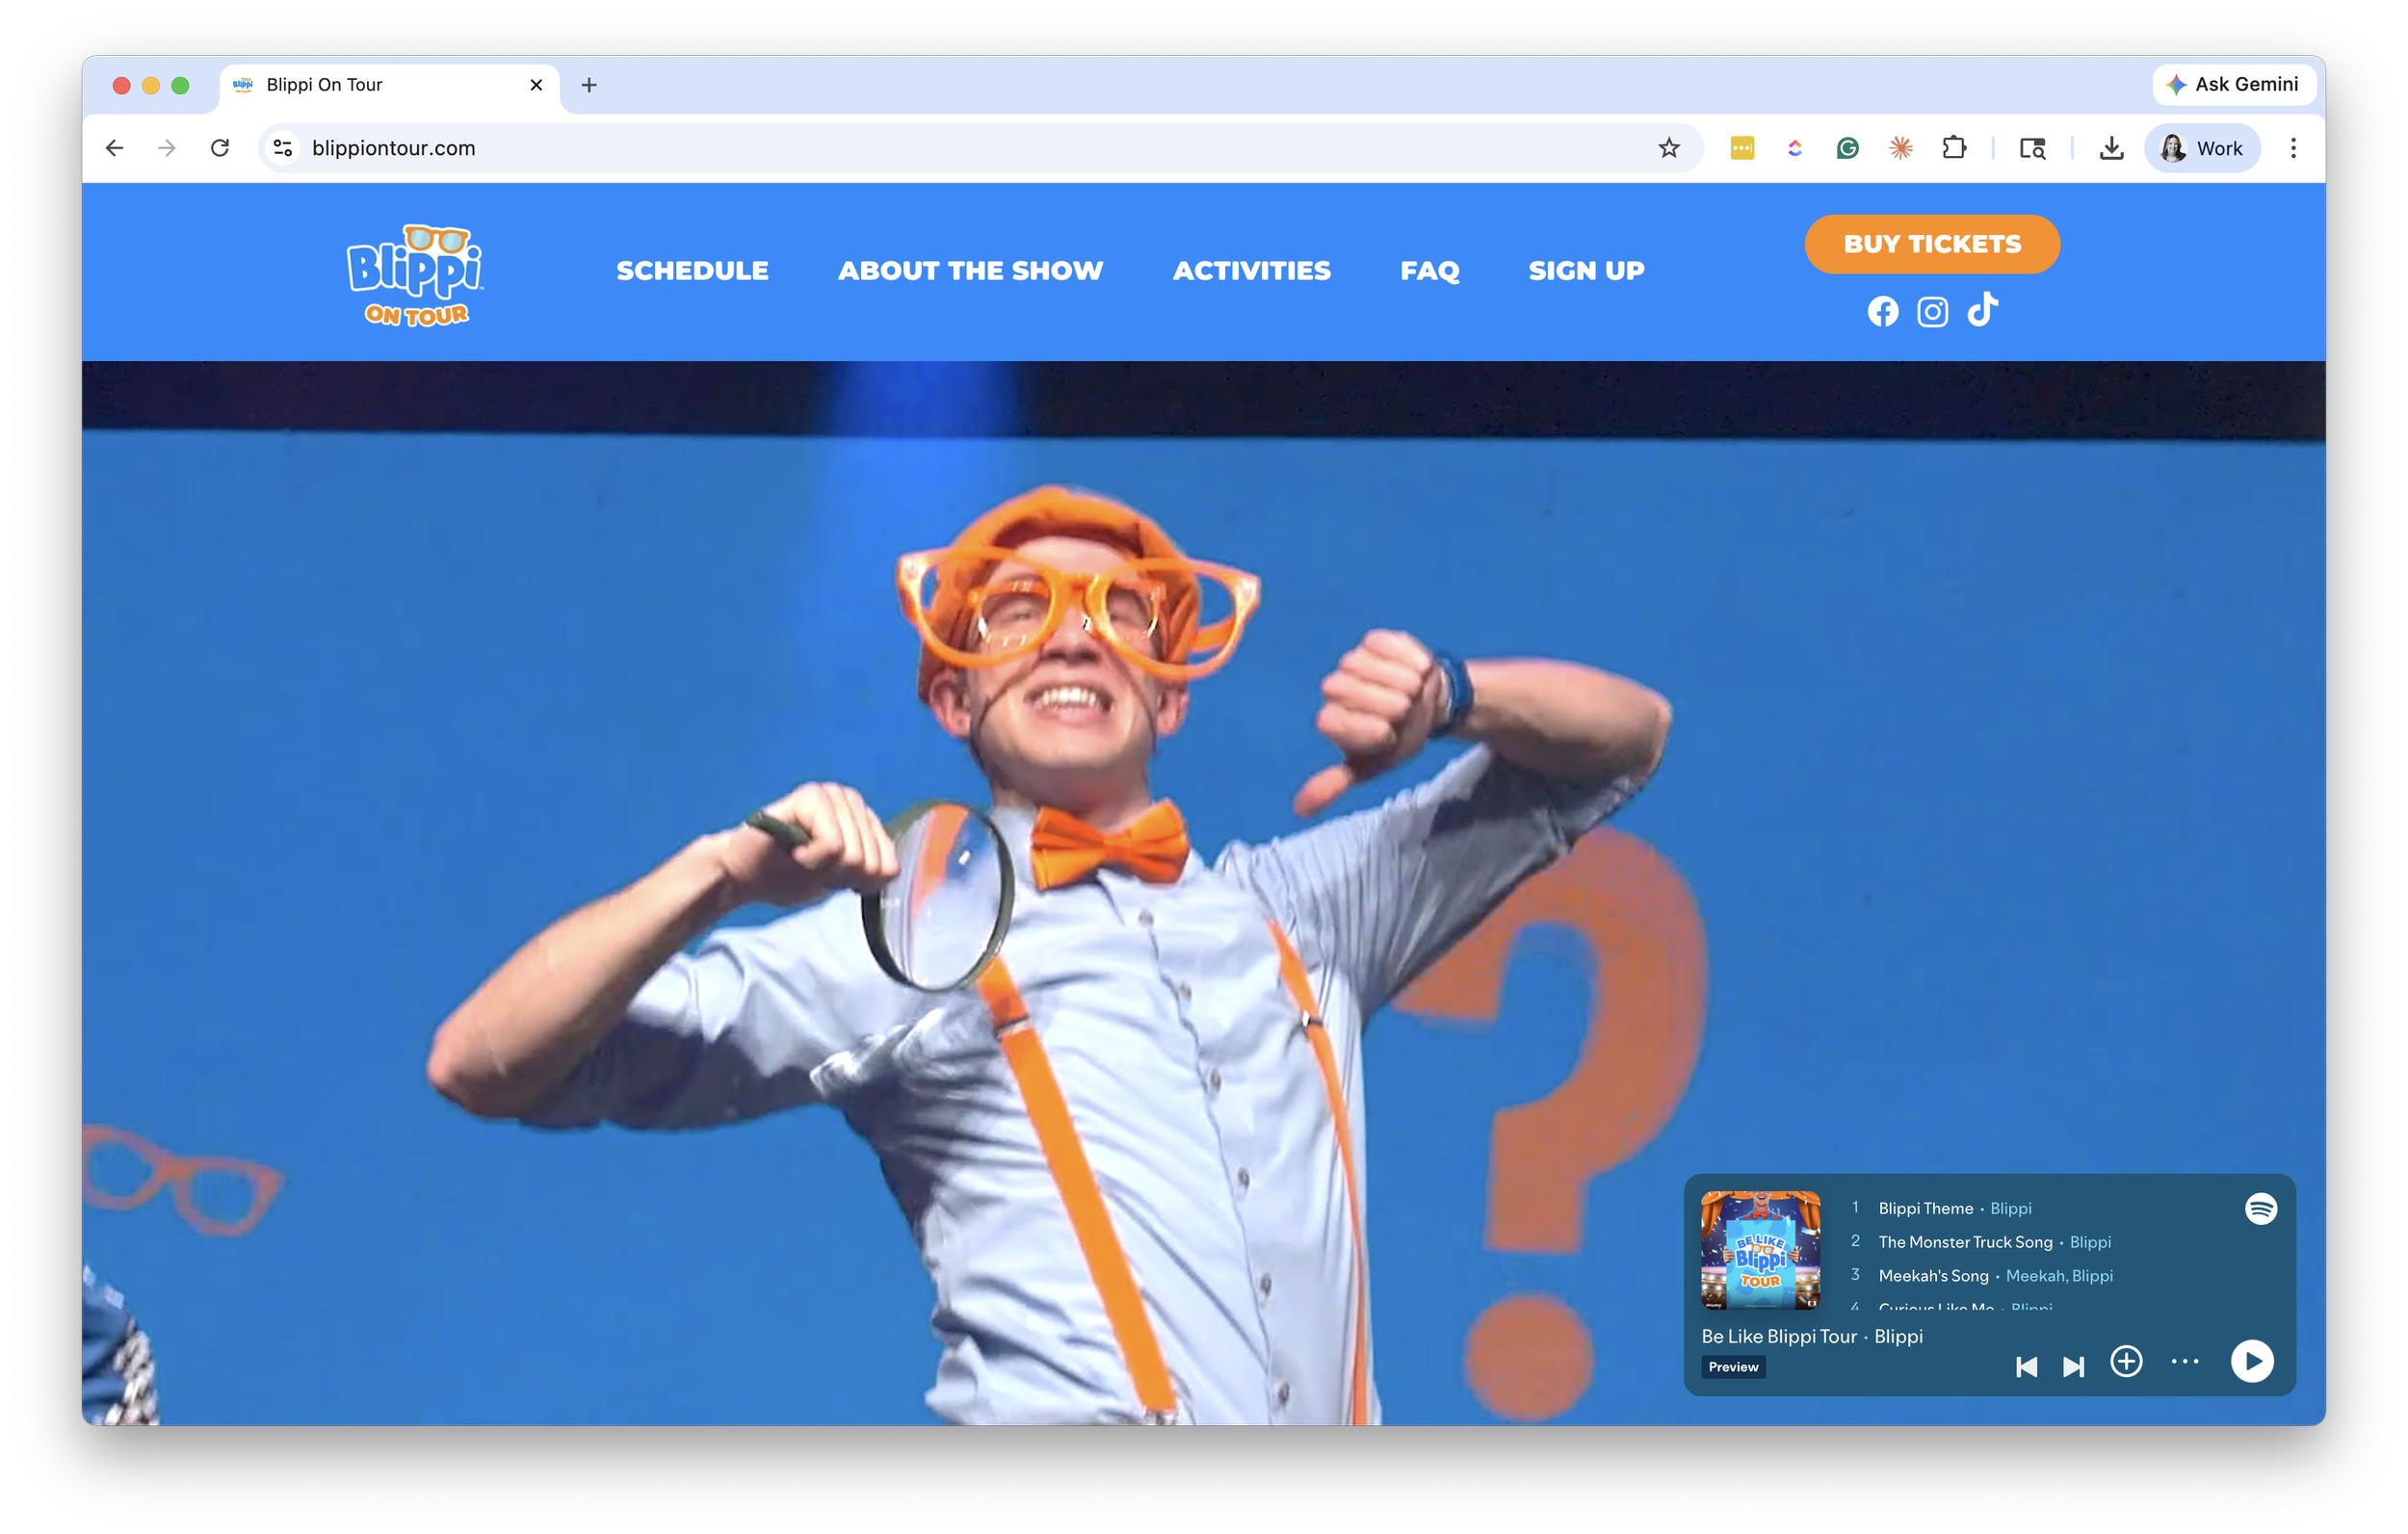2408x1534 pixels.
Task: Open Spotify via the Spotify logo icon
Action: [2260, 1208]
